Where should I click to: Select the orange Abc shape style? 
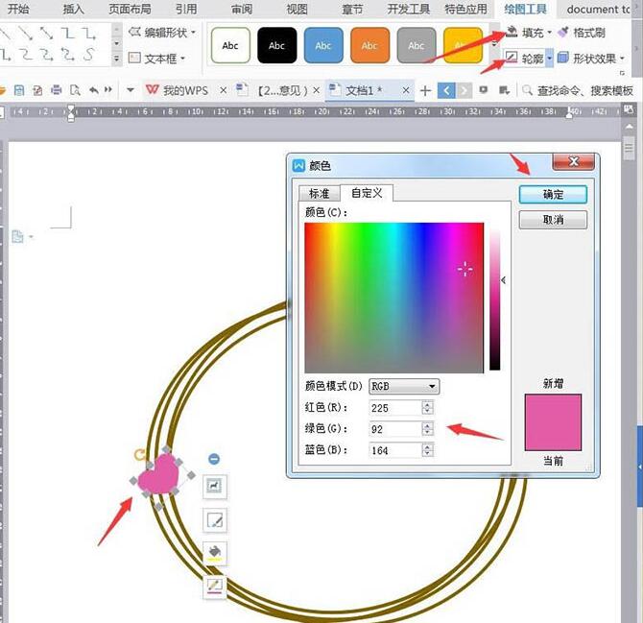pos(369,45)
